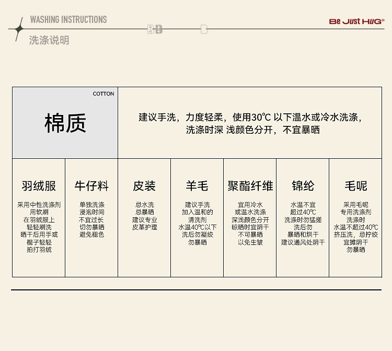The height and width of the screenshot is (351, 392).
Task: Click the four-point star sparkle icon
Action: click(18, 29)
